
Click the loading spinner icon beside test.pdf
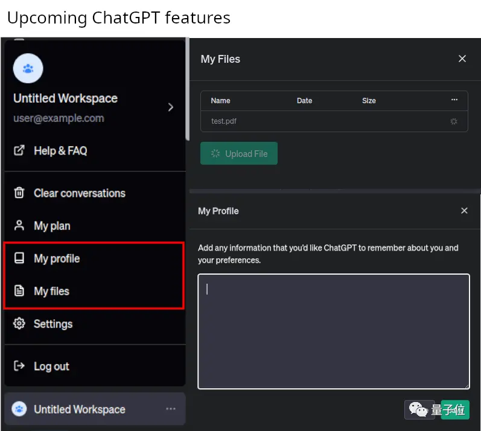[x=454, y=121]
